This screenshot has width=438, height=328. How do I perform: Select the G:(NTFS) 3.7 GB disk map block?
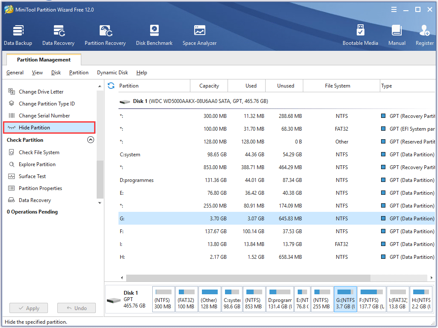pyautogui.click(x=345, y=299)
